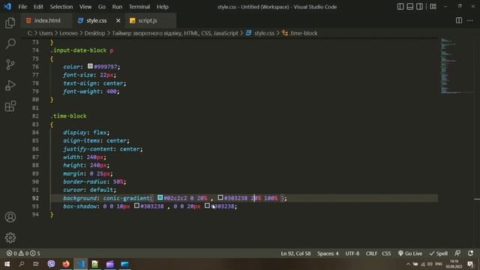Open the Source Control view

pos(10,64)
